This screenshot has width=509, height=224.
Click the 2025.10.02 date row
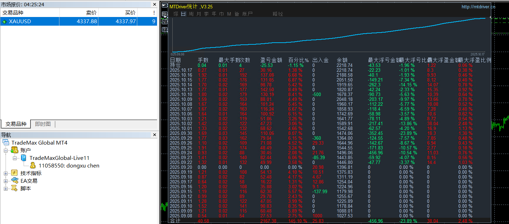[x=181, y=123]
